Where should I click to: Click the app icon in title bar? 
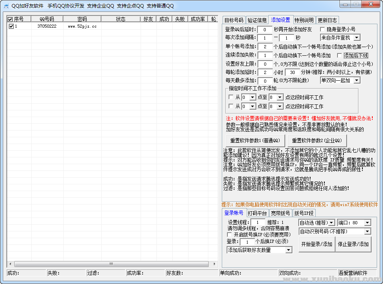(x=6, y=6)
